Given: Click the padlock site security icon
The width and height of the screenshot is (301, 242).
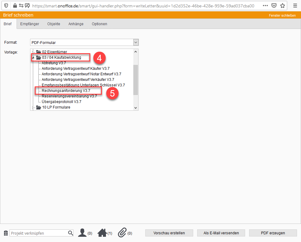Looking at the screenshot, I should 14,6.
